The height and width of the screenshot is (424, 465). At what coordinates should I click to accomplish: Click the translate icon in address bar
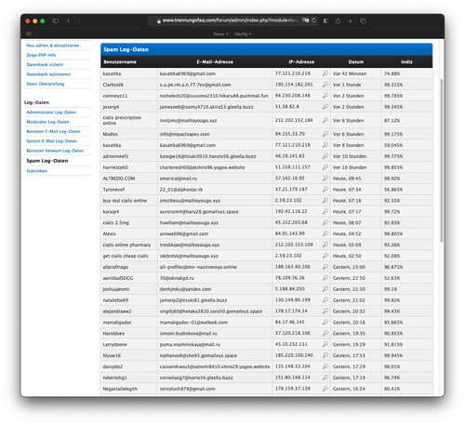306,20
